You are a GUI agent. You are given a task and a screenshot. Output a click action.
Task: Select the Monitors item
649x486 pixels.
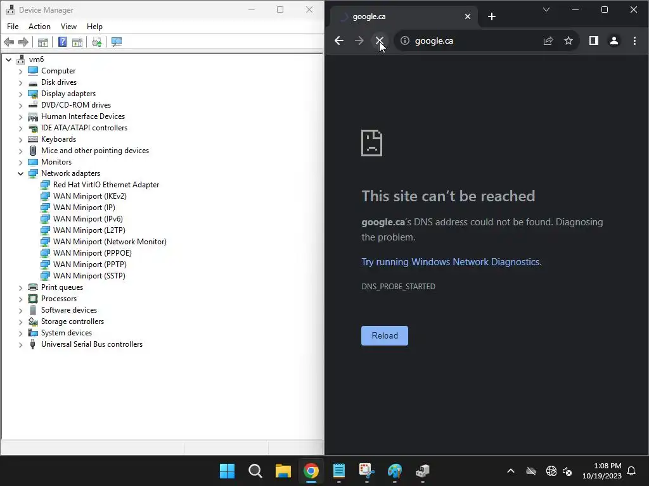(x=56, y=162)
